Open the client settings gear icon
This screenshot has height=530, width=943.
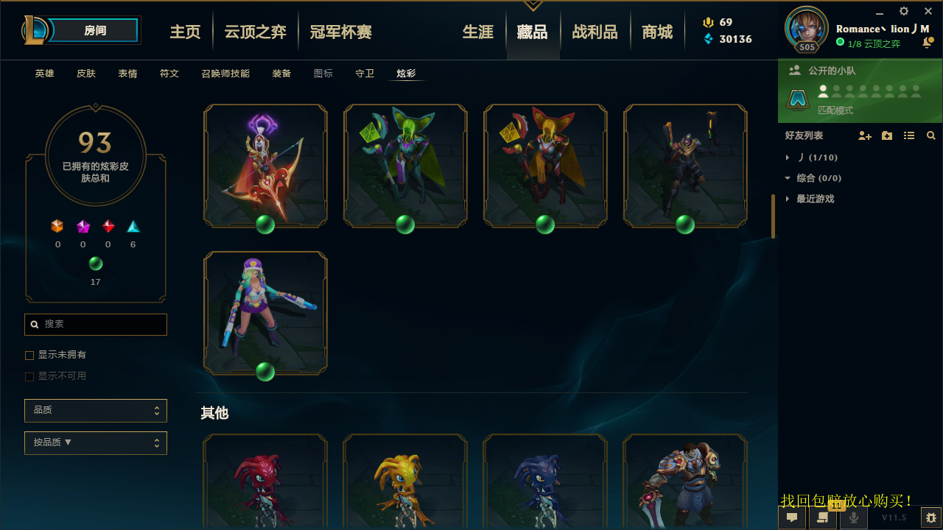click(904, 11)
